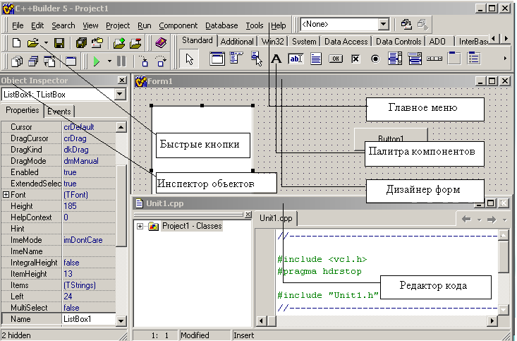Open the Search menu
Image resolution: width=517 pixels, height=341 pixels.
coord(63,25)
